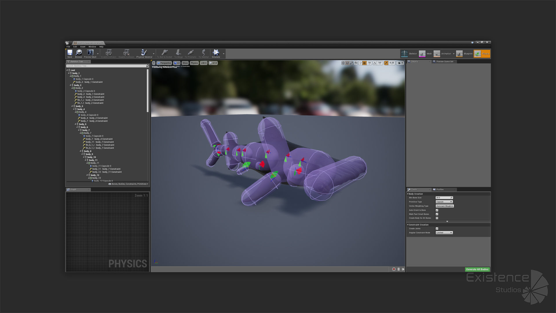Screen dimensions: 556x313
Task: Uncheck the Create Joints checkbox
Action: (437, 228)
